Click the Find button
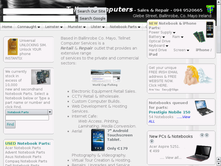221x166 pixels. (10, 124)
